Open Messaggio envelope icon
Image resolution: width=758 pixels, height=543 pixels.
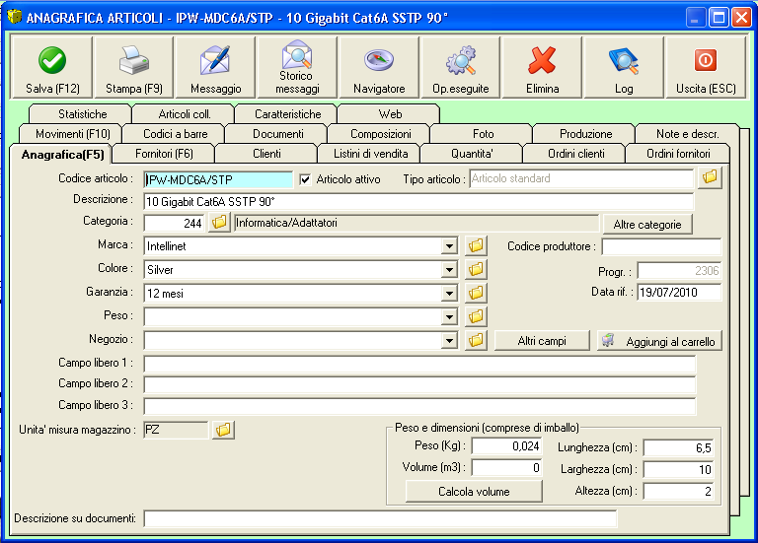click(215, 68)
